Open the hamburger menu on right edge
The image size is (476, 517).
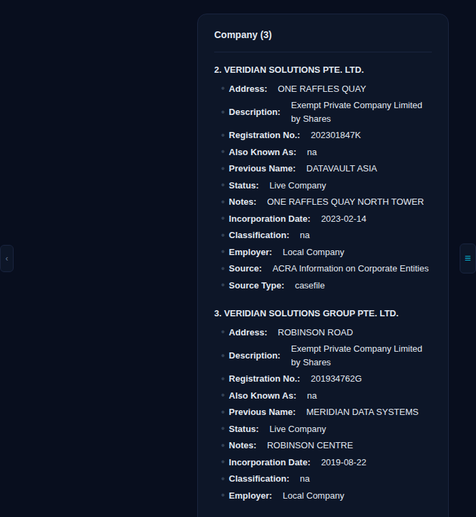coord(467,258)
